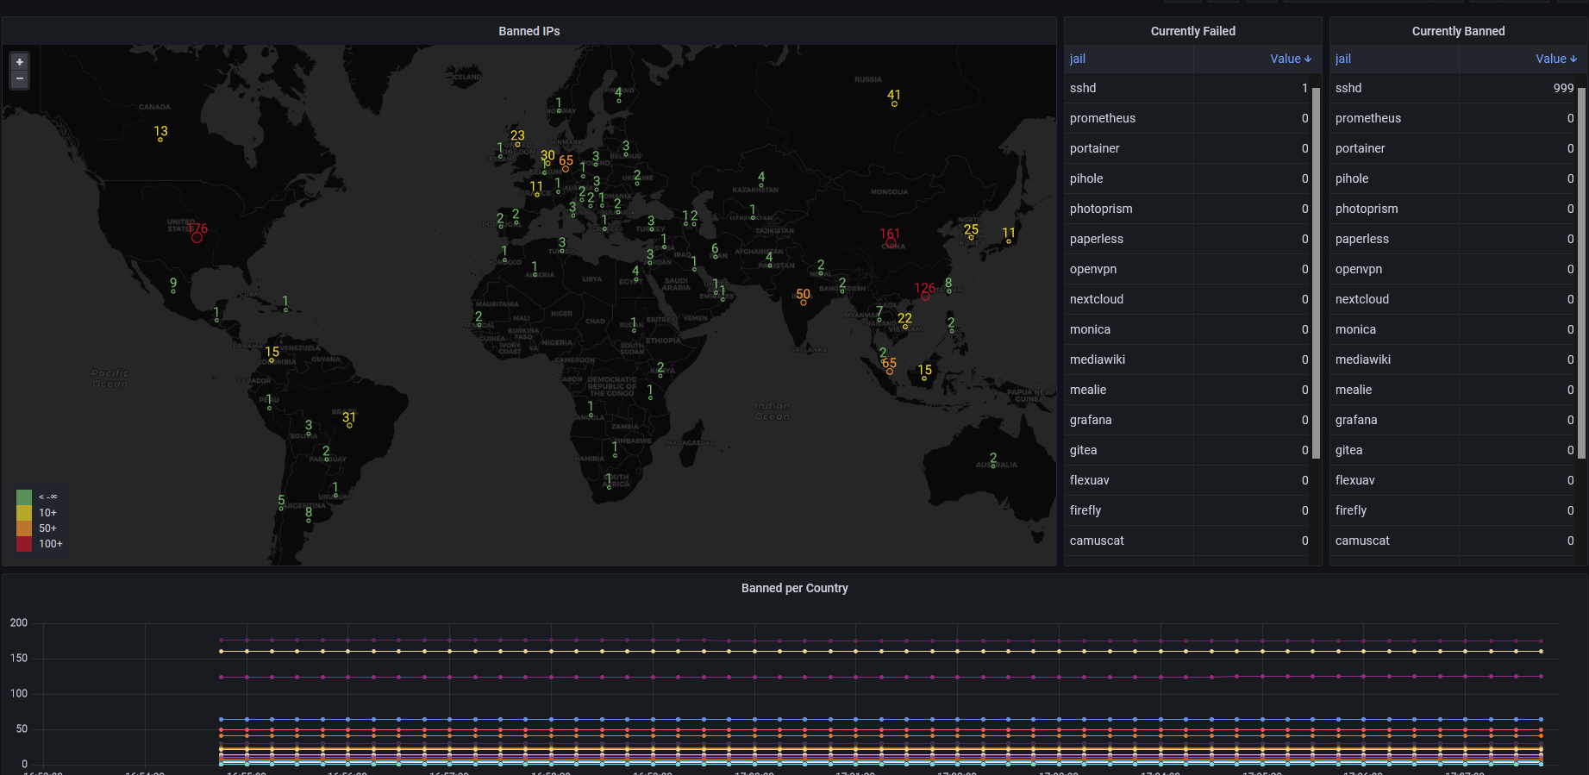This screenshot has width=1589, height=775.
Task: Select the 13 marker over Canada
Action: 160,139
